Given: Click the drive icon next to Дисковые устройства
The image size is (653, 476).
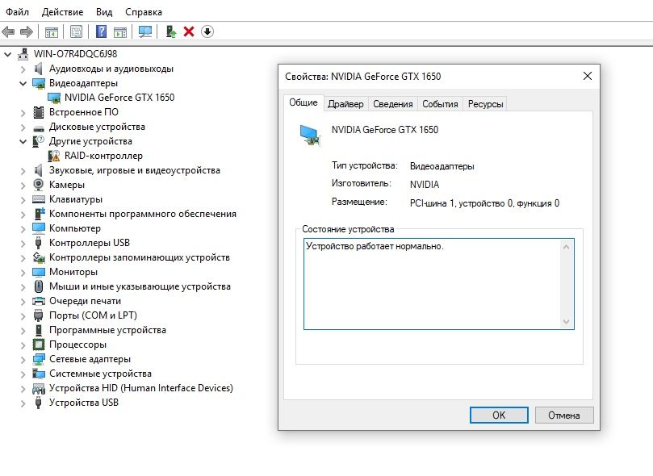Looking at the screenshot, I should (38, 127).
